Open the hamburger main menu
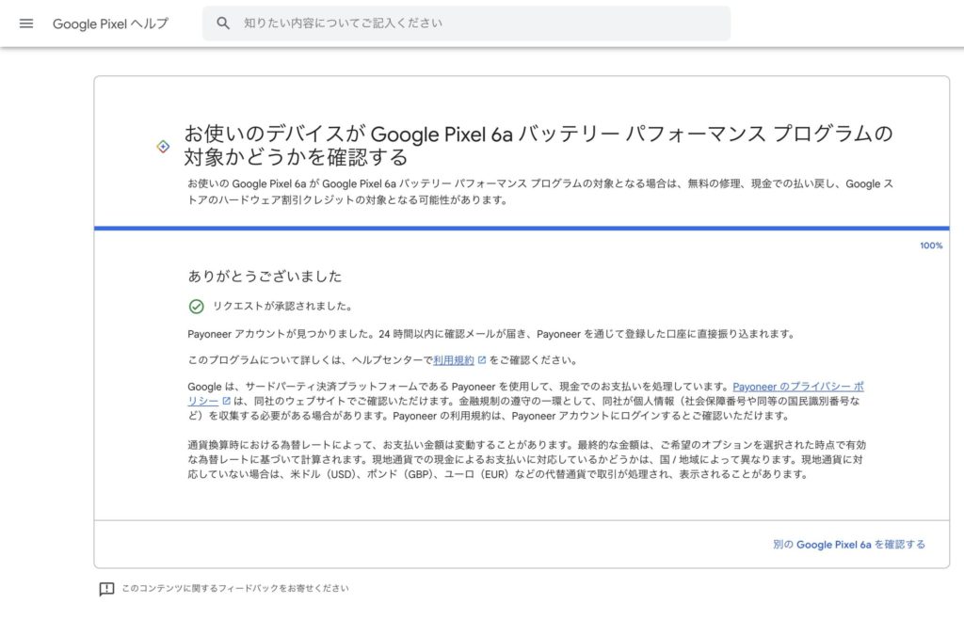The width and height of the screenshot is (964, 619). pos(26,24)
